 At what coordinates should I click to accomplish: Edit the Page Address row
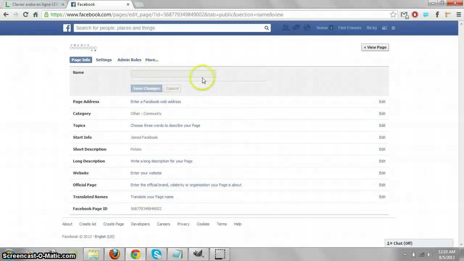pos(382,101)
